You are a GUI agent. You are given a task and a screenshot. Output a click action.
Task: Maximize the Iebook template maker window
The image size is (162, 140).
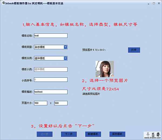[153, 3]
